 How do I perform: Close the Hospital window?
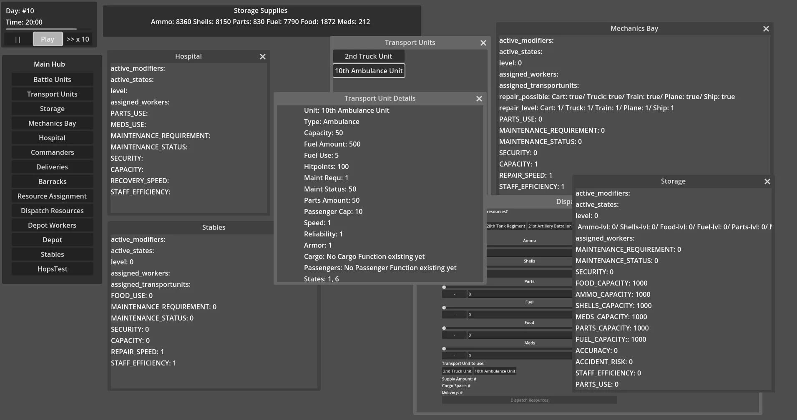pos(263,57)
